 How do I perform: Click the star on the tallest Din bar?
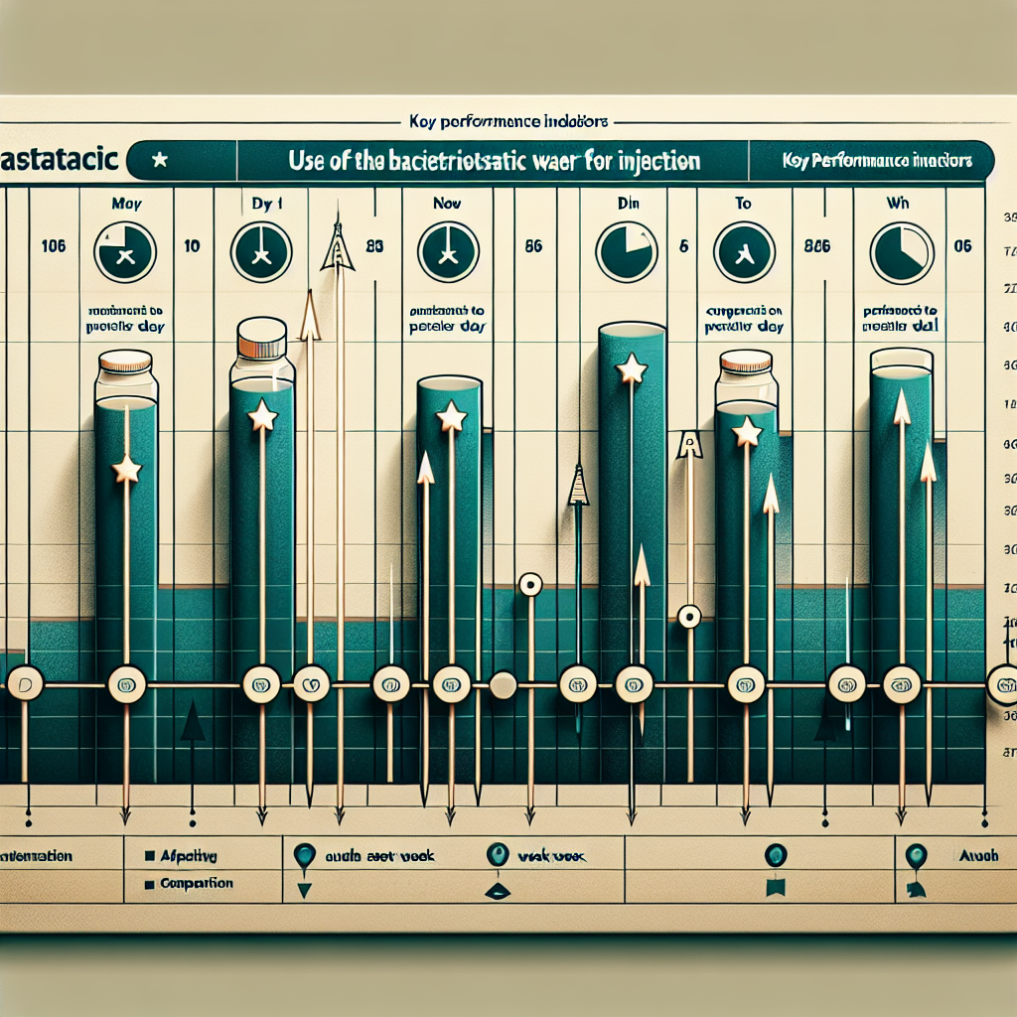631,369
